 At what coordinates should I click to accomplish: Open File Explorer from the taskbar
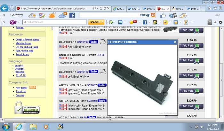coord(33,127)
